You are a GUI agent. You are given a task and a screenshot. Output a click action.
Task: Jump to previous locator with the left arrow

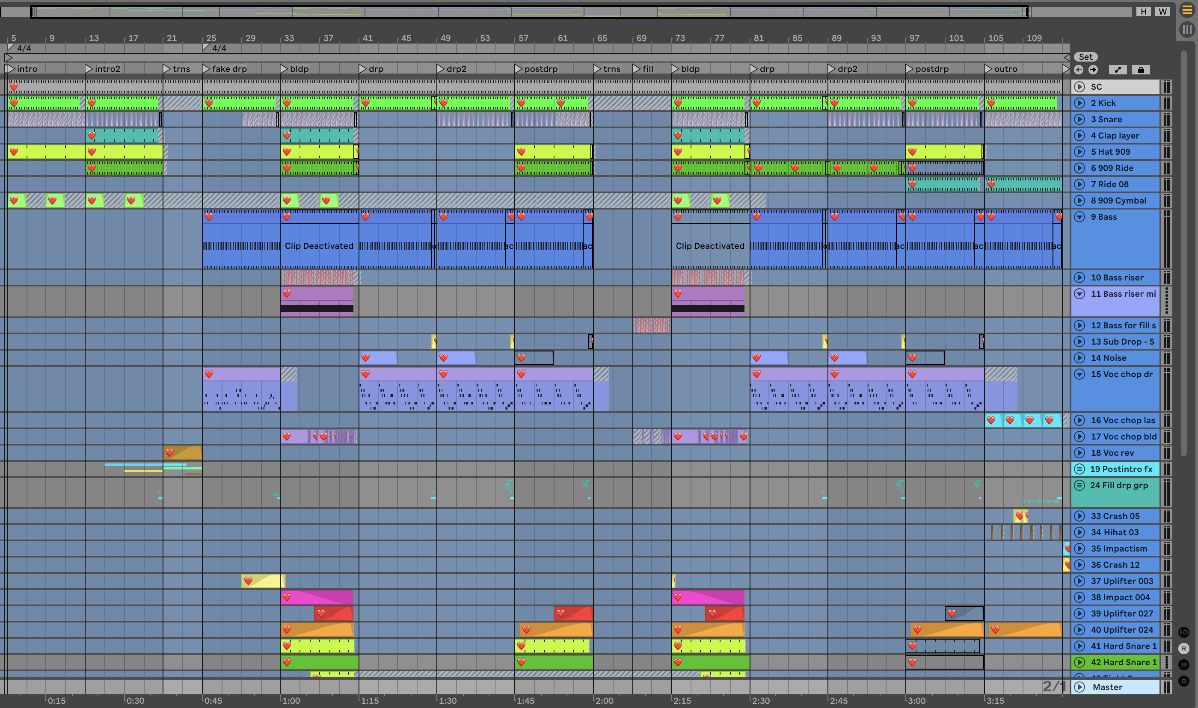[x=1079, y=70]
